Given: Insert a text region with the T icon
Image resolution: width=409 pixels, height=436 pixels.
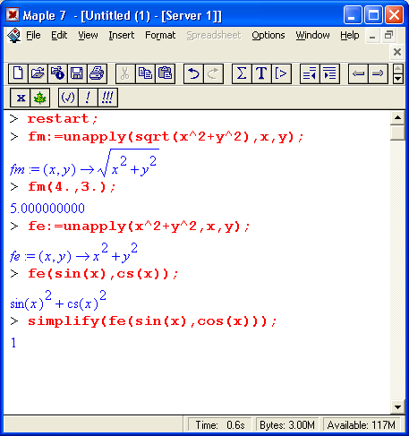Looking at the screenshot, I should 261,73.
